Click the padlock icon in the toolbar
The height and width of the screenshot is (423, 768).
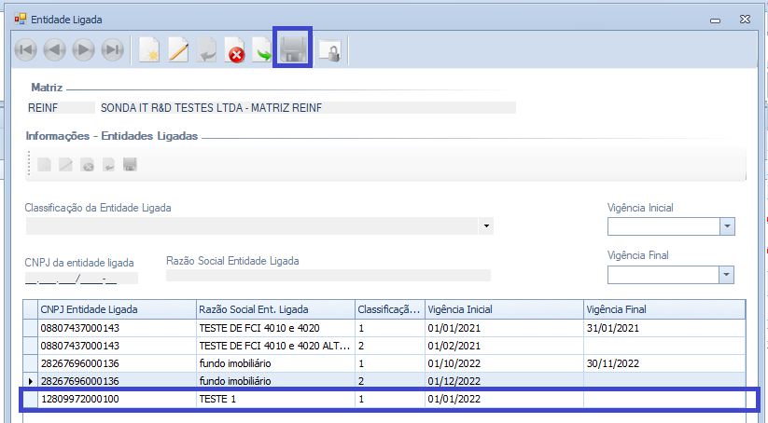(329, 52)
